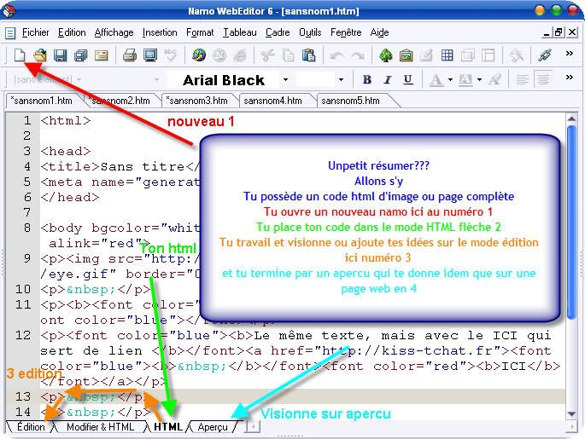Open the Arial Black font dropdown arrow
Screen dimensions: 585x439
click(x=285, y=79)
